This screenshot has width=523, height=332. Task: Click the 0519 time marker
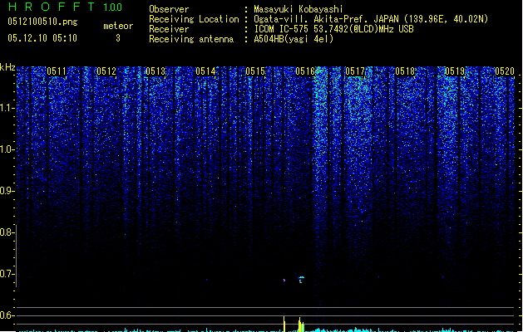click(x=455, y=71)
